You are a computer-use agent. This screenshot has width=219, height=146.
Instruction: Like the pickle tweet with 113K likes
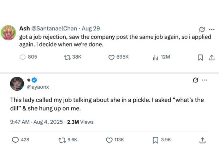pyautogui.click(x=110, y=140)
